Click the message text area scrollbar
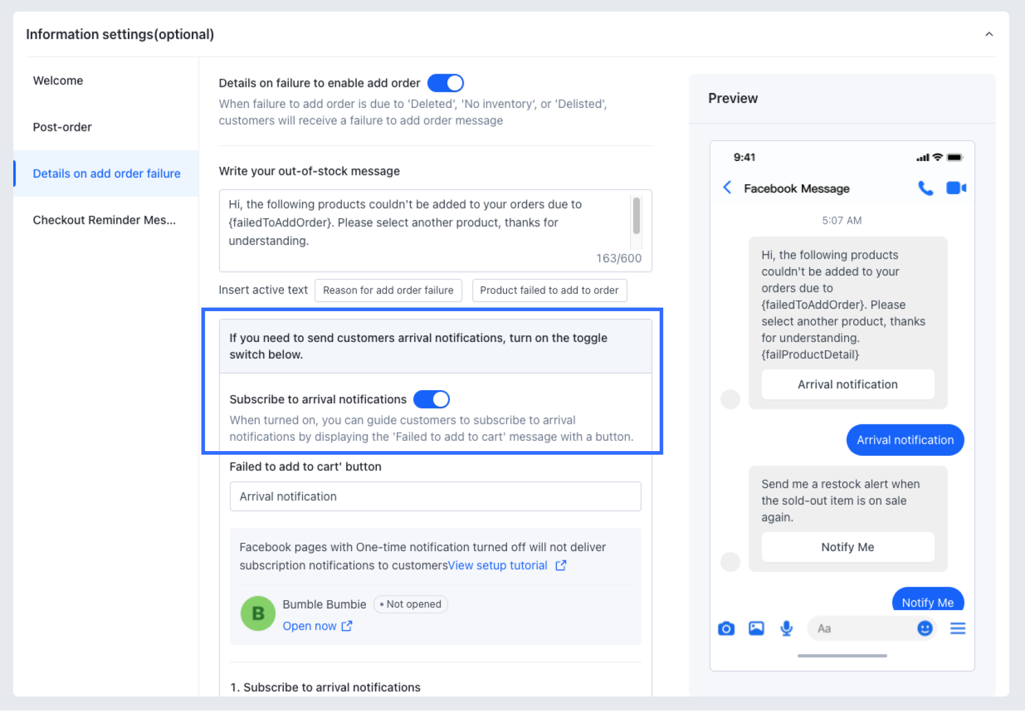 tap(636, 216)
